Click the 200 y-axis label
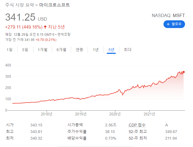Screen dimensions: 193x147 (x=8, y=88)
